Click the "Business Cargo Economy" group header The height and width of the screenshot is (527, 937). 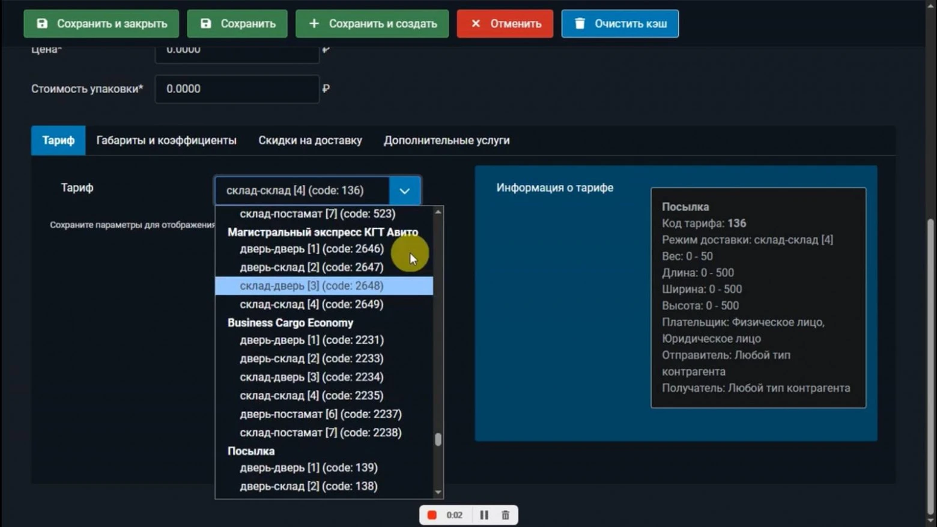click(290, 323)
